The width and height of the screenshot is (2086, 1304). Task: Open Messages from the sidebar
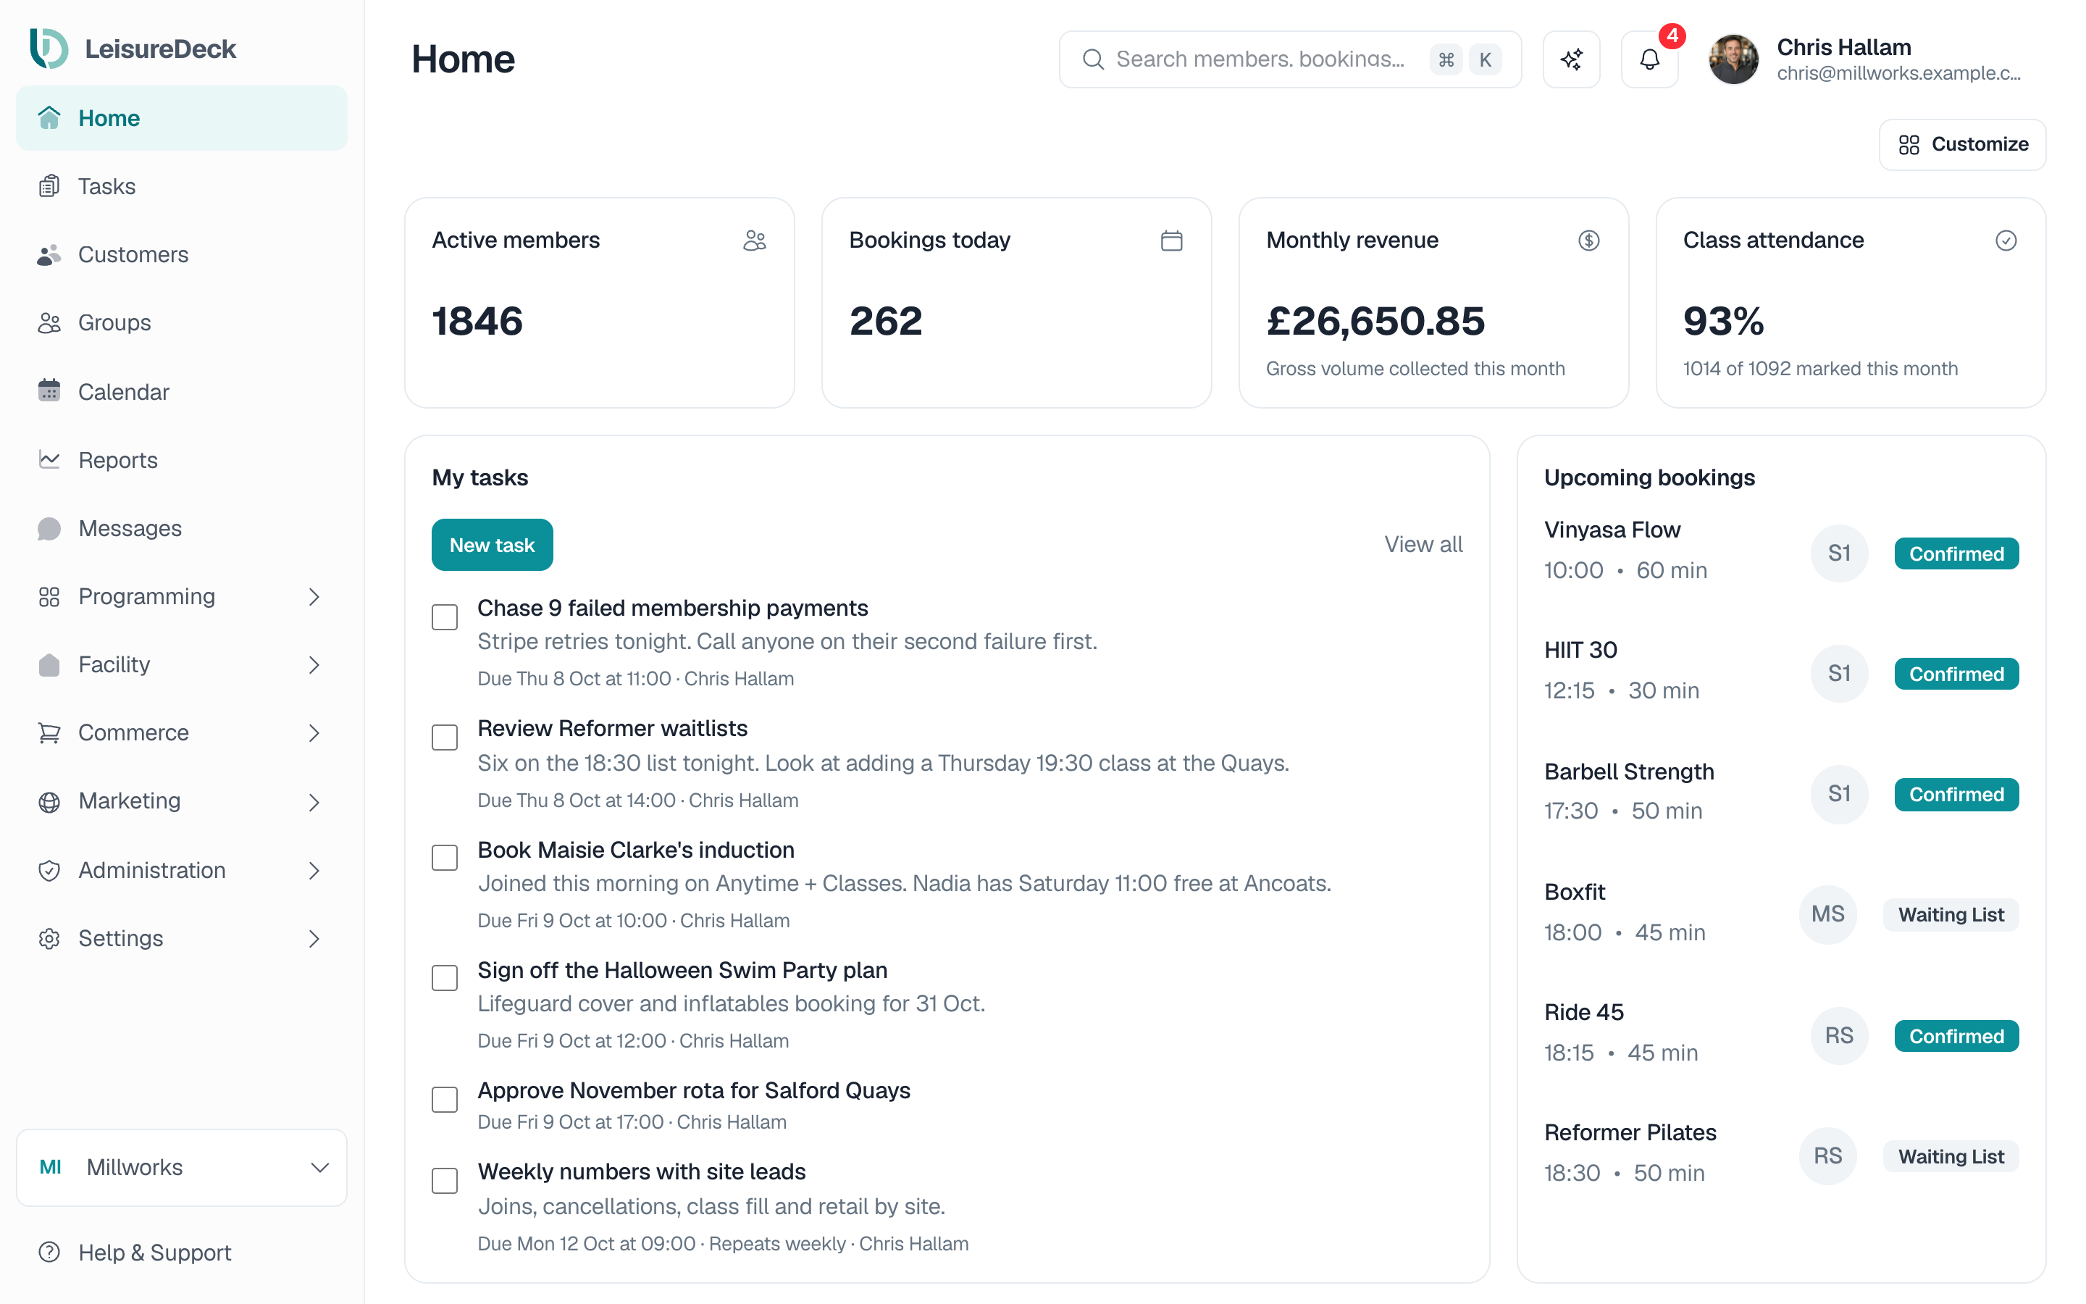[x=182, y=528]
